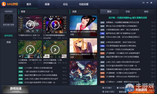
Task: Play the CJ vs JINAIR match video
Action: [x=55, y=49]
